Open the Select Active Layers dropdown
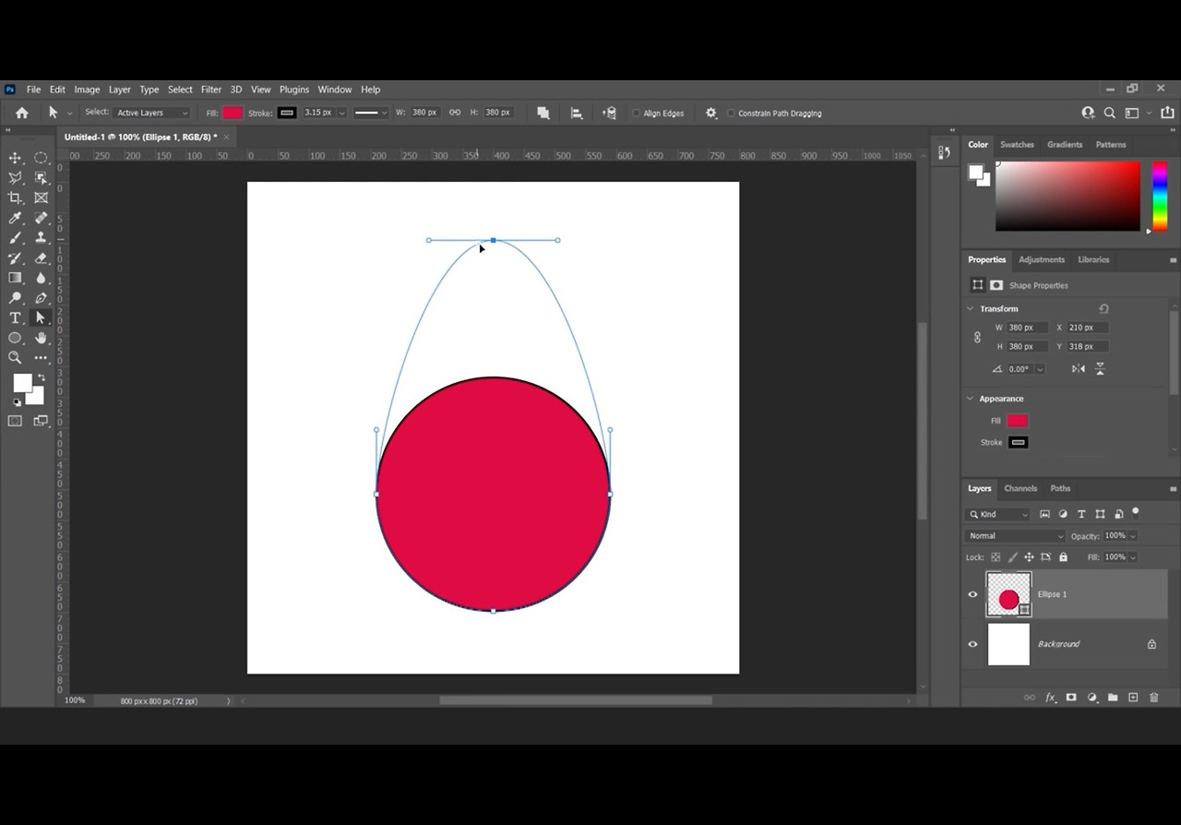 pyautogui.click(x=151, y=113)
